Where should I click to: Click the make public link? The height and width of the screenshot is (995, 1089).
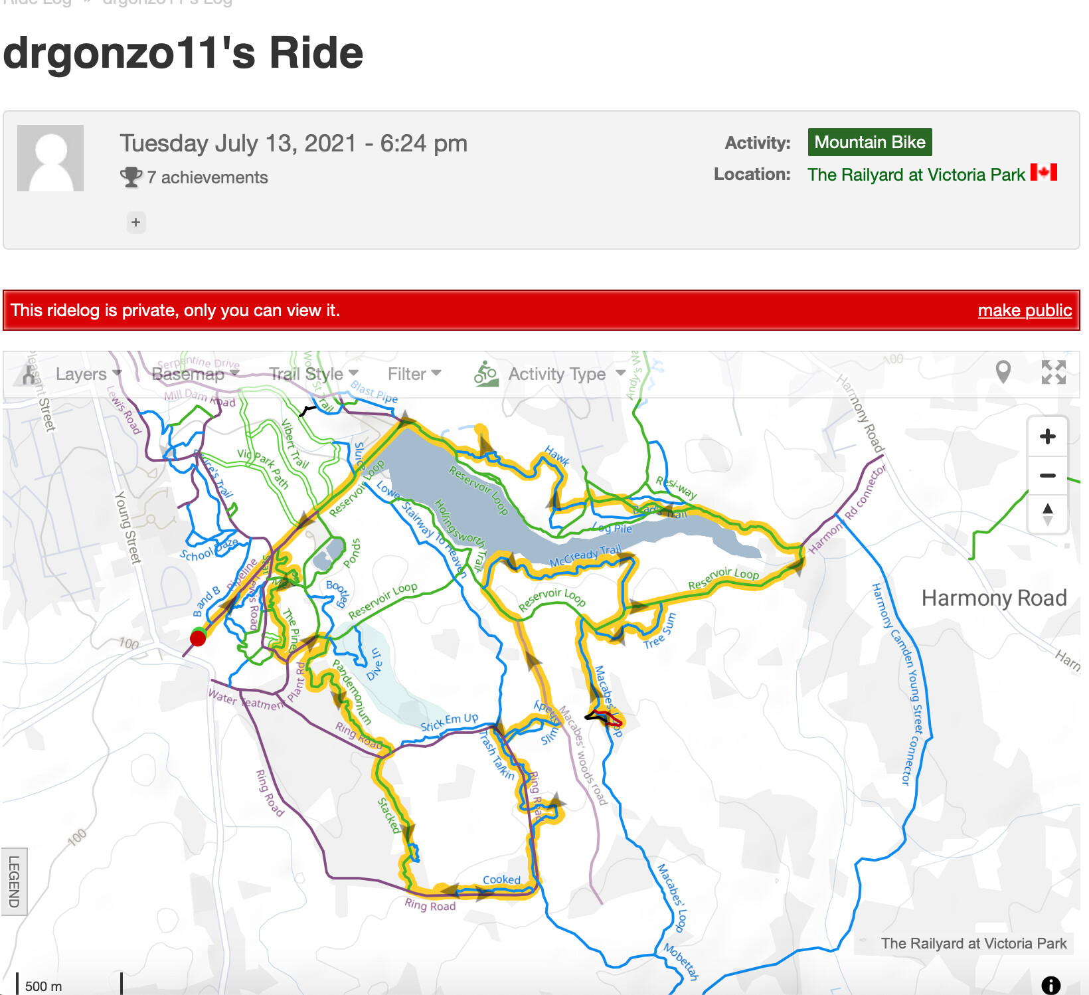point(1025,310)
